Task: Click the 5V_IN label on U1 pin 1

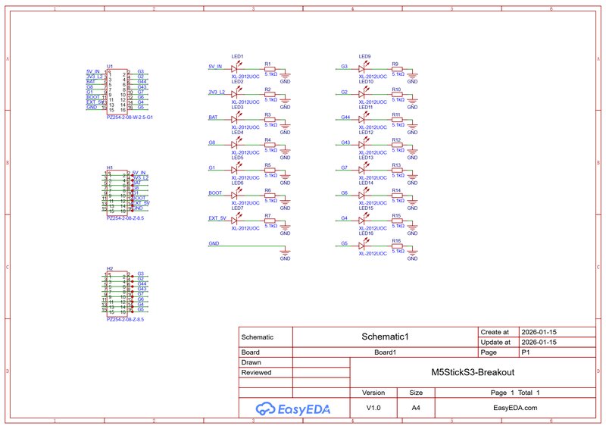Action: point(92,71)
